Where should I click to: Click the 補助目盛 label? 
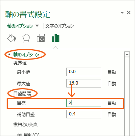click(26, 114)
